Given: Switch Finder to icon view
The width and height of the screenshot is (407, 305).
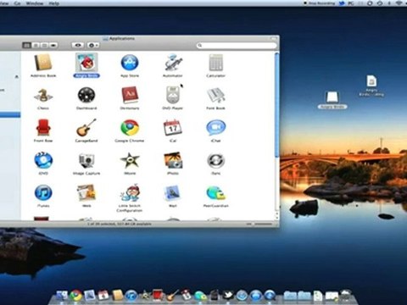Looking at the screenshot, I should (x=27, y=45).
